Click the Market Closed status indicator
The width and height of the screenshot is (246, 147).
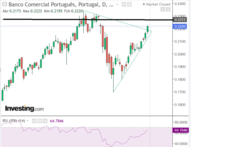157,4
